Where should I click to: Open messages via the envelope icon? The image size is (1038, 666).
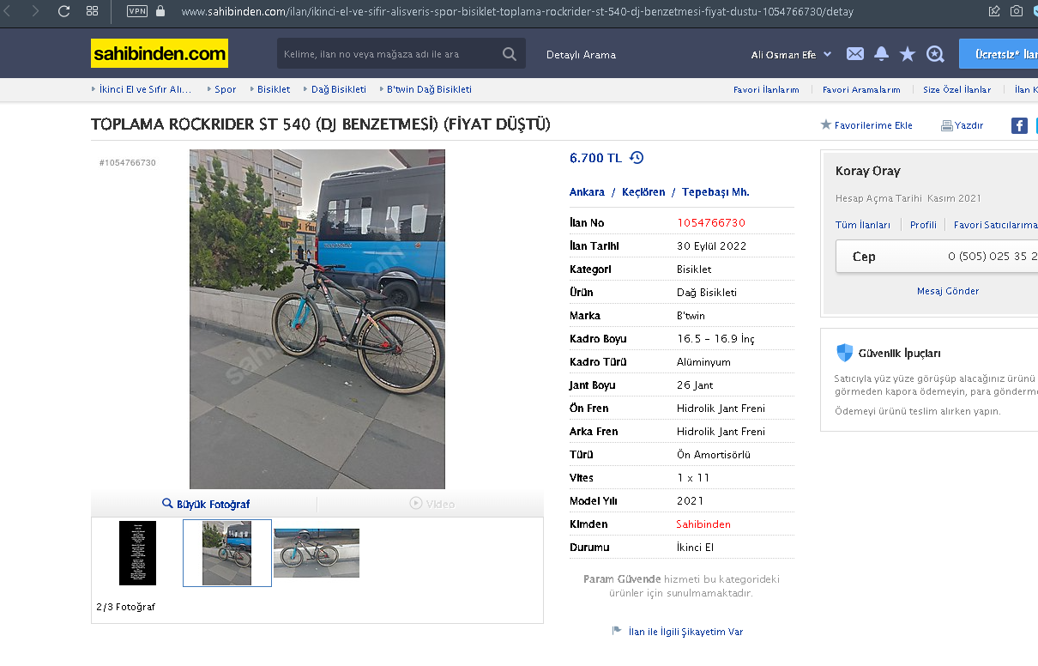pos(855,54)
